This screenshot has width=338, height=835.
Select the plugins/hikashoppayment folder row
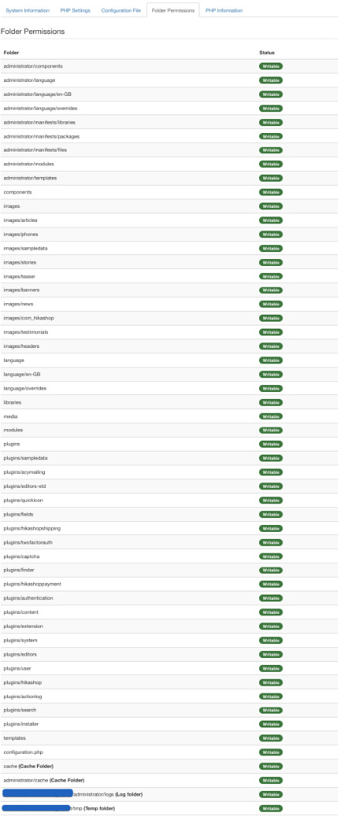[x=169, y=584]
